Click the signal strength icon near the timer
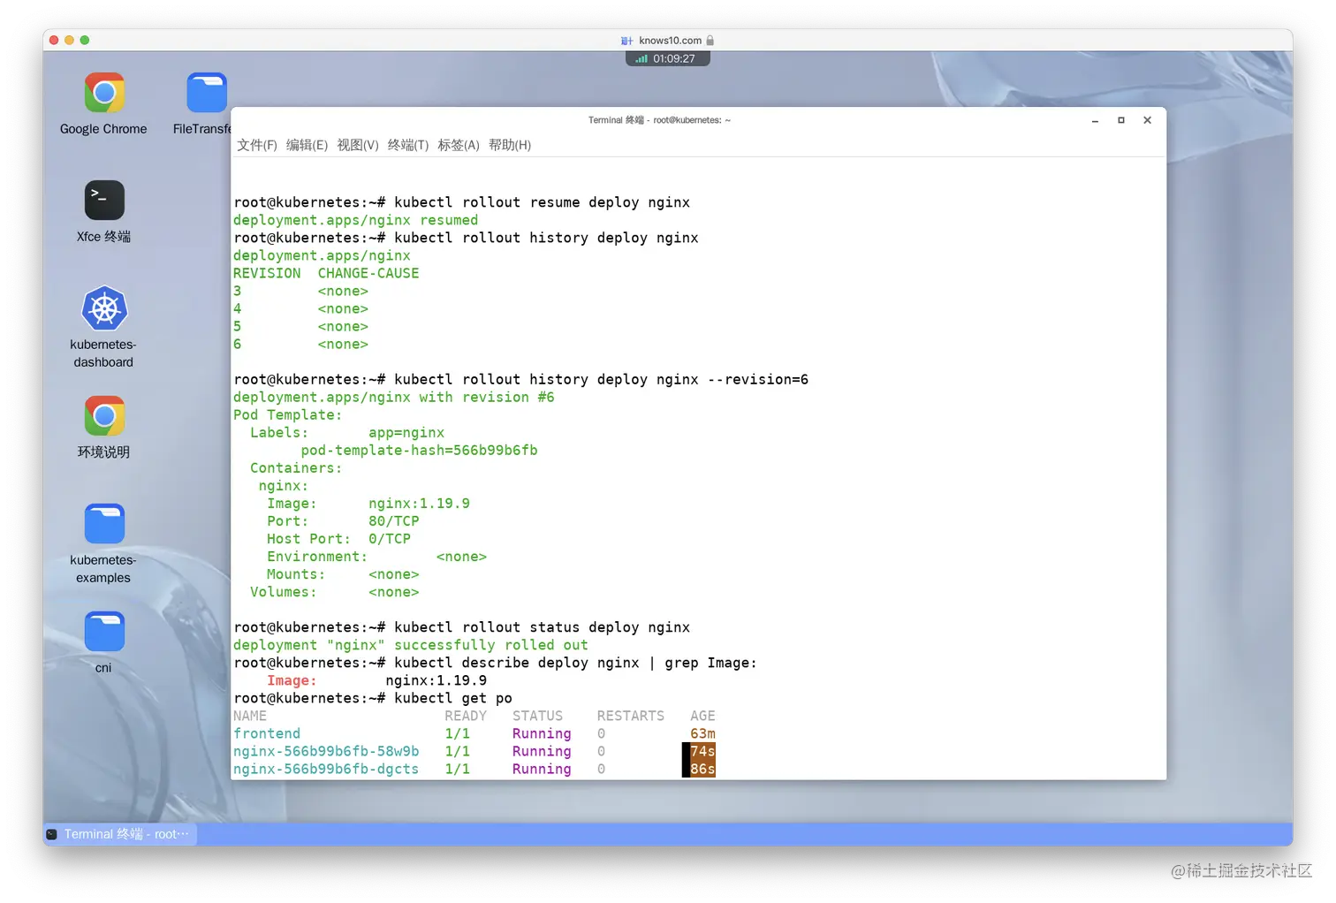 [641, 57]
